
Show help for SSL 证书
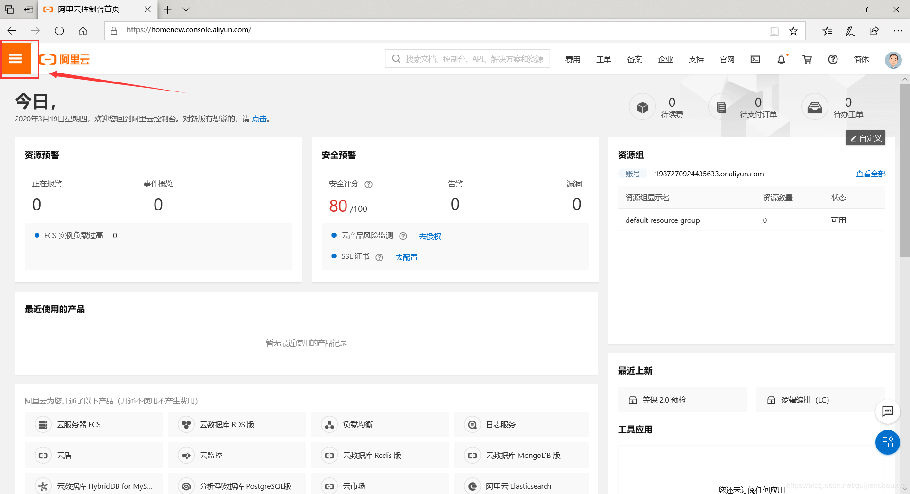point(379,257)
